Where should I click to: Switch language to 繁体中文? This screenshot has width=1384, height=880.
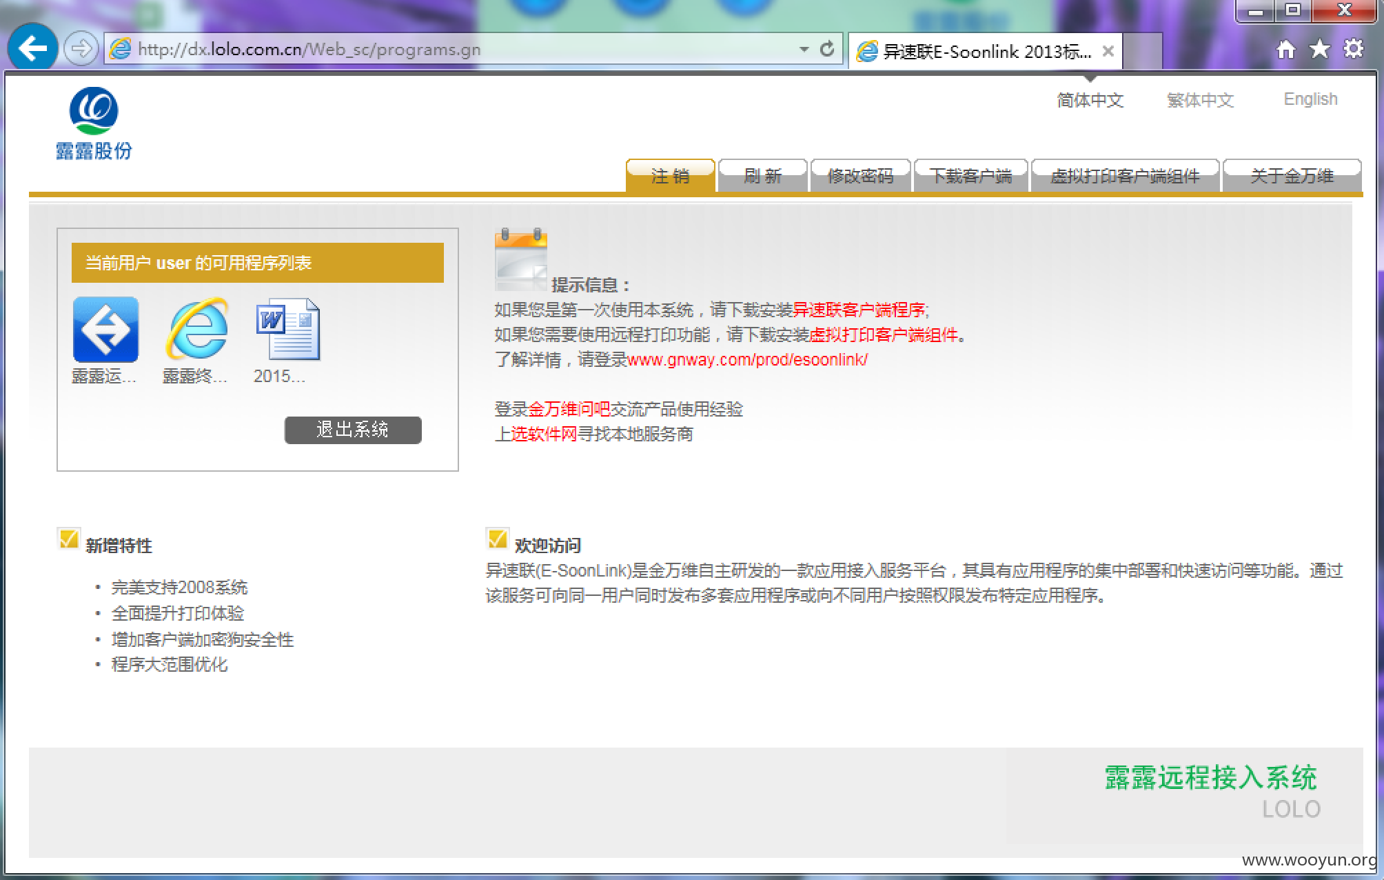(1200, 100)
